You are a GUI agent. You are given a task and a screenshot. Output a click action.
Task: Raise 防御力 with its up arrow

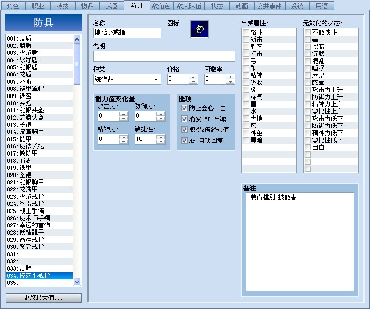click(161, 114)
